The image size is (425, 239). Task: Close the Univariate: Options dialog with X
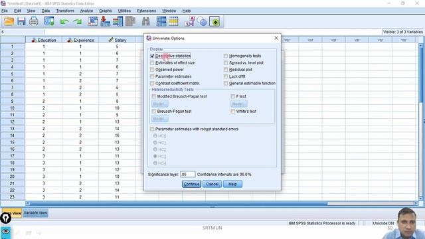[276, 39]
